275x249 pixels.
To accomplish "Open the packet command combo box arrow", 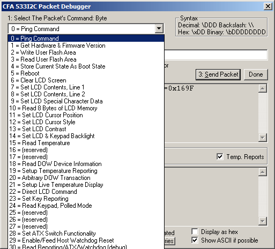I will (x=159, y=28).
